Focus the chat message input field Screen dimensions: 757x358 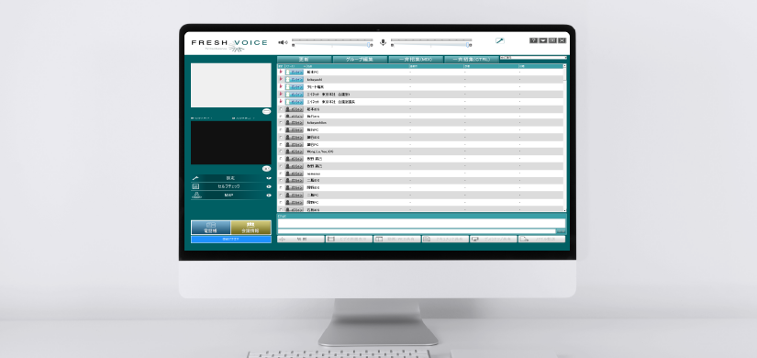point(417,231)
